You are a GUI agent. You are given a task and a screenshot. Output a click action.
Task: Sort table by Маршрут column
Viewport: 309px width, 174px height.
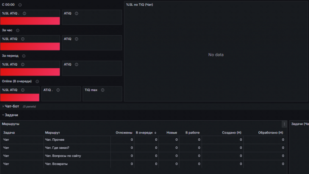[x=52, y=133]
